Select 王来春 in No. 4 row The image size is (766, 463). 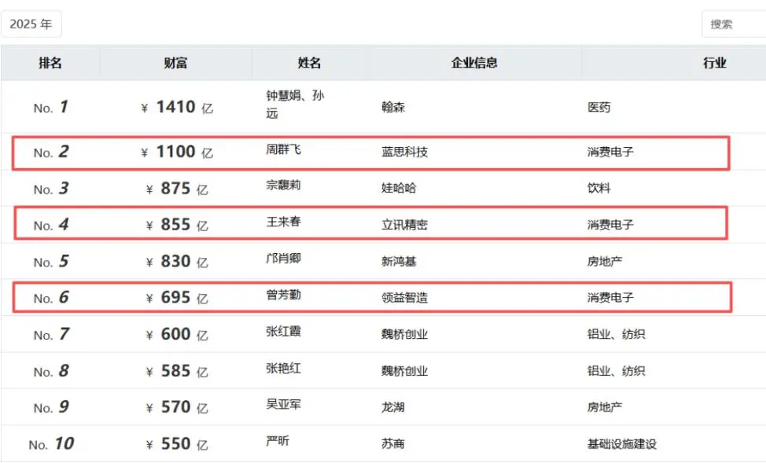click(283, 222)
